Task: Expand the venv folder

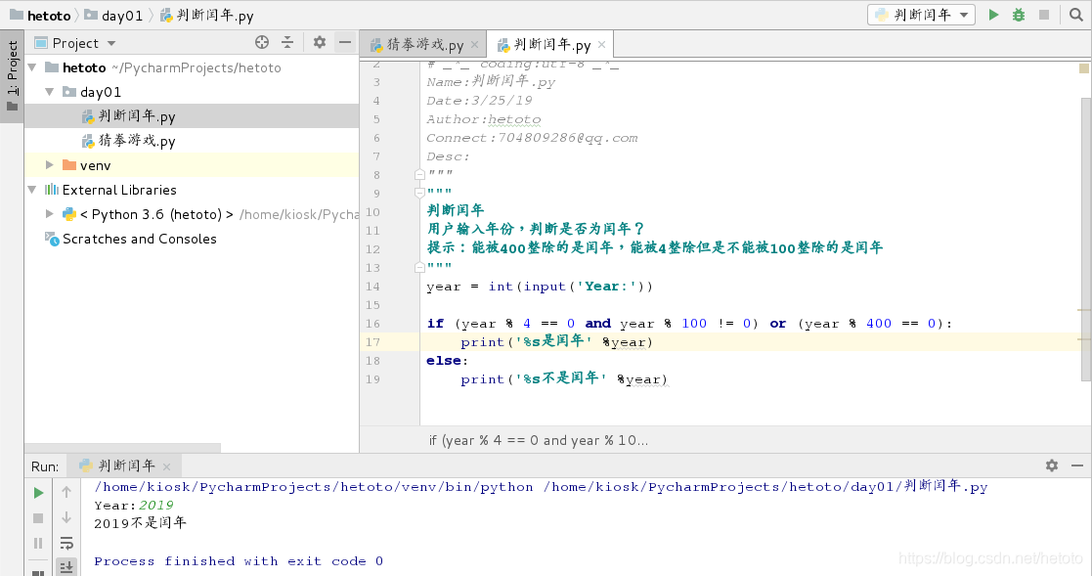Action: click(x=50, y=165)
